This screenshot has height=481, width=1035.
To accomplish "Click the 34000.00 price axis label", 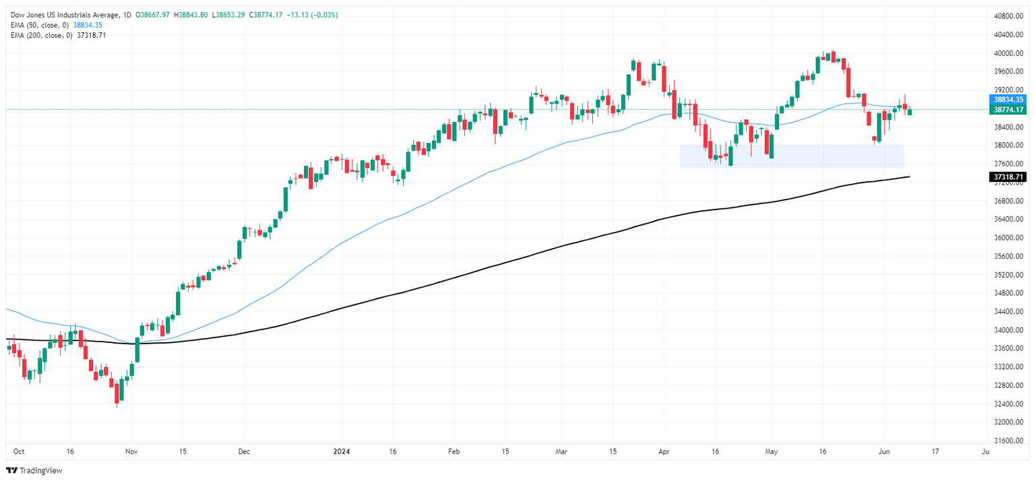I will pos(1009,330).
